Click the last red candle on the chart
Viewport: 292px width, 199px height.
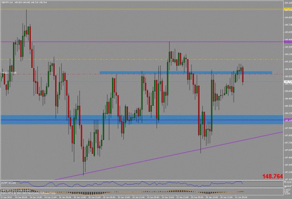pos(243,75)
